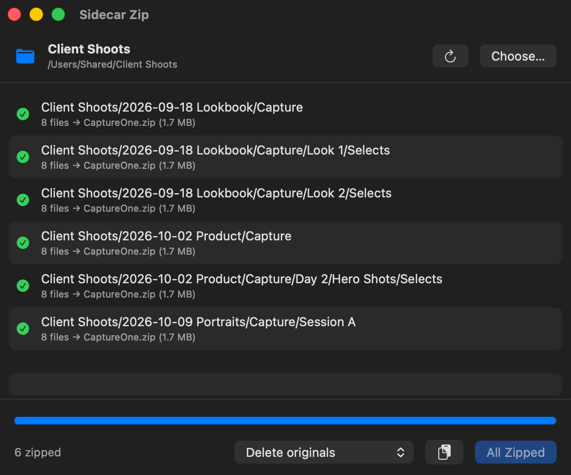Click the empty row beneath Session A list
Screen dimensions: 571x475
tap(285, 384)
